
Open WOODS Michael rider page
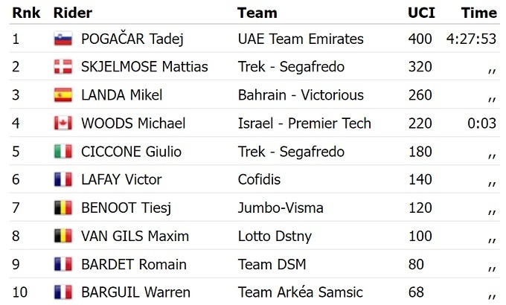point(133,123)
